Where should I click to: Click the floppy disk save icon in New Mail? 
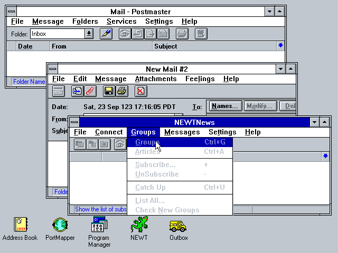tap(109, 91)
